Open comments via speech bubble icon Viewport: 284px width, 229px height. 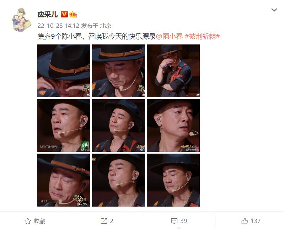174,221
